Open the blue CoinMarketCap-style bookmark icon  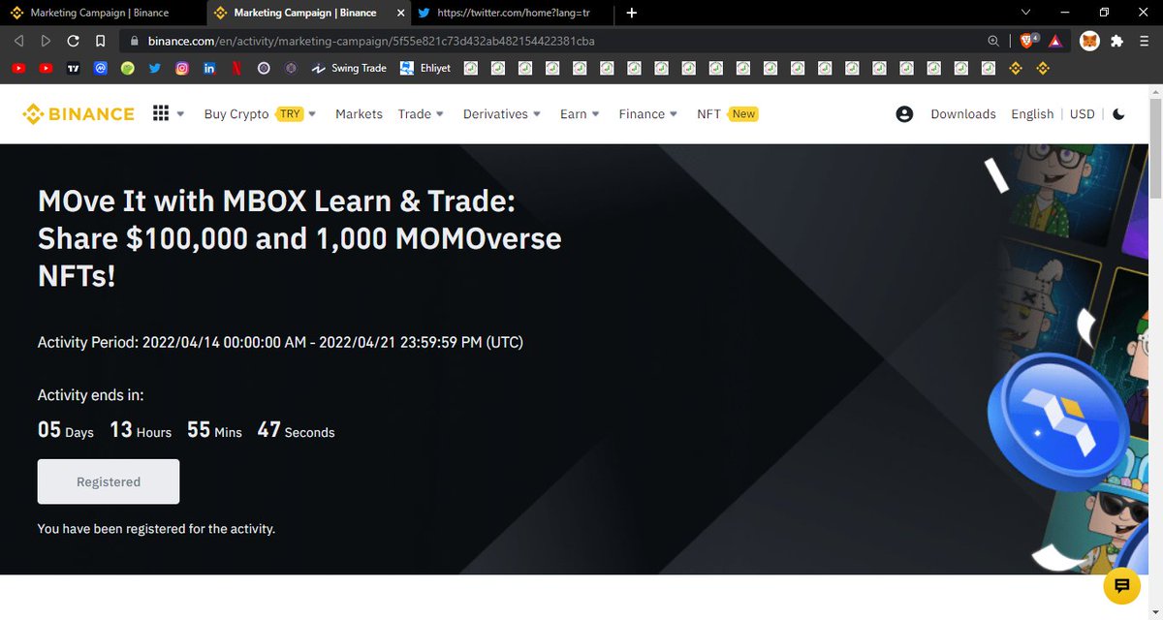(100, 68)
